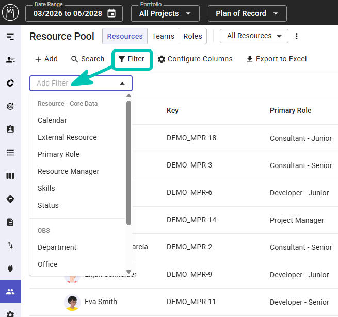Switch to the Teams tab
The width and height of the screenshot is (338, 317).
pos(163,36)
